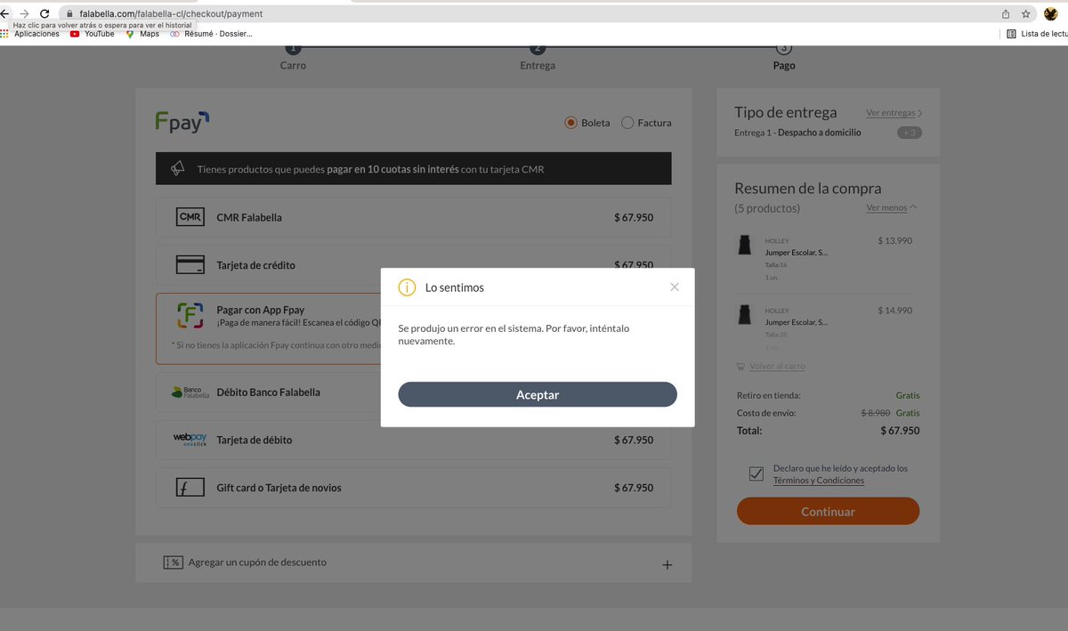Choose Tarjeta de débito Webpay option
The height and width of the screenshot is (631, 1068).
tap(413, 440)
